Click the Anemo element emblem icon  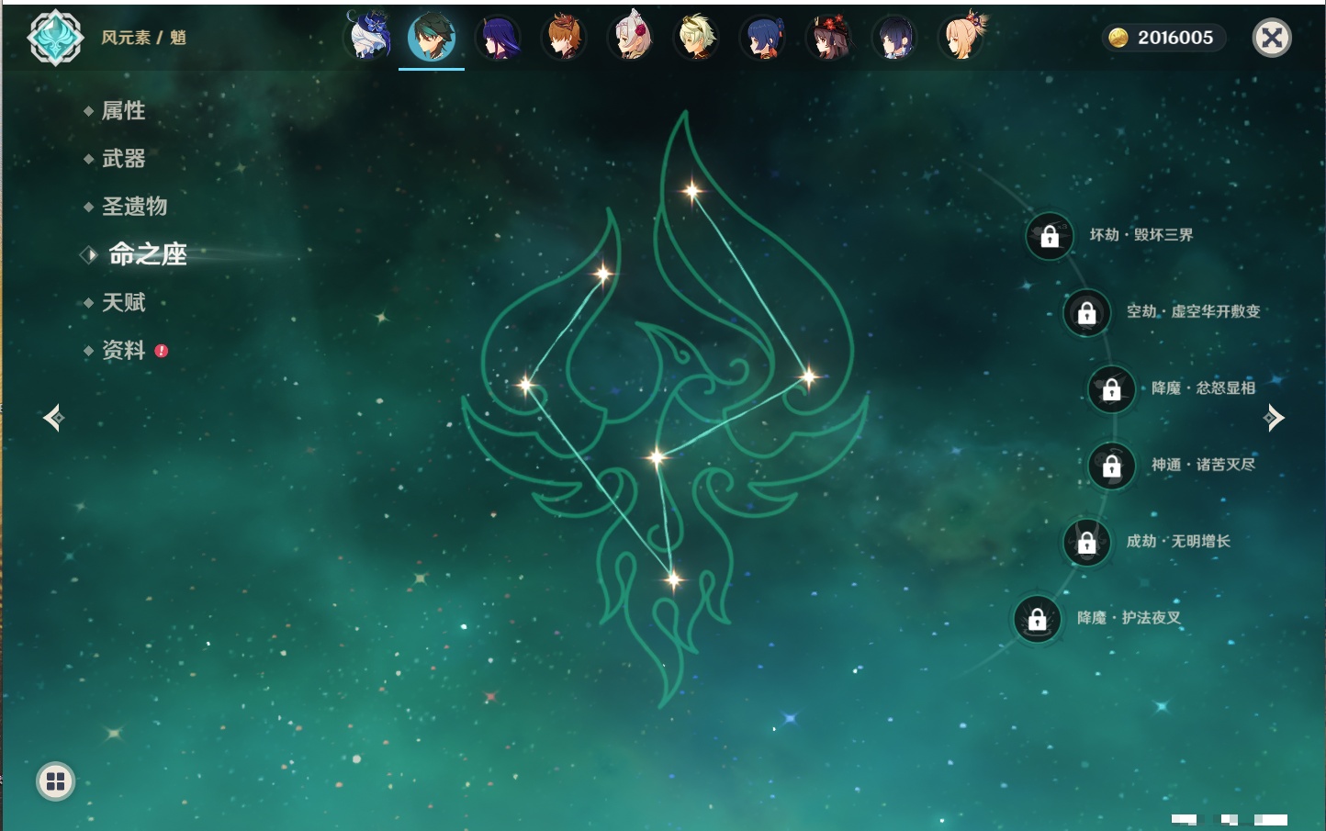pos(56,38)
